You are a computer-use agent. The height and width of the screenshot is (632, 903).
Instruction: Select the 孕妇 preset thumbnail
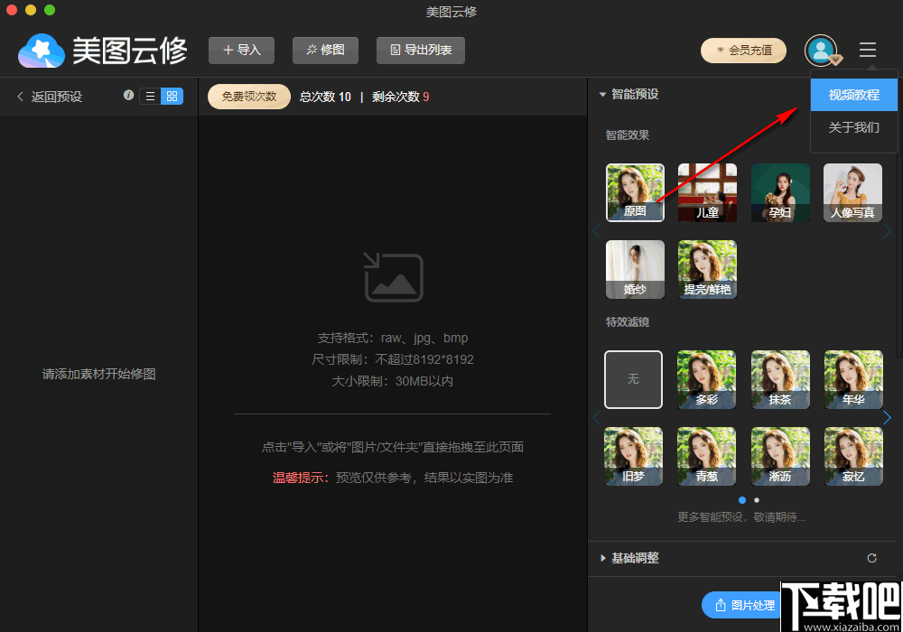[780, 192]
